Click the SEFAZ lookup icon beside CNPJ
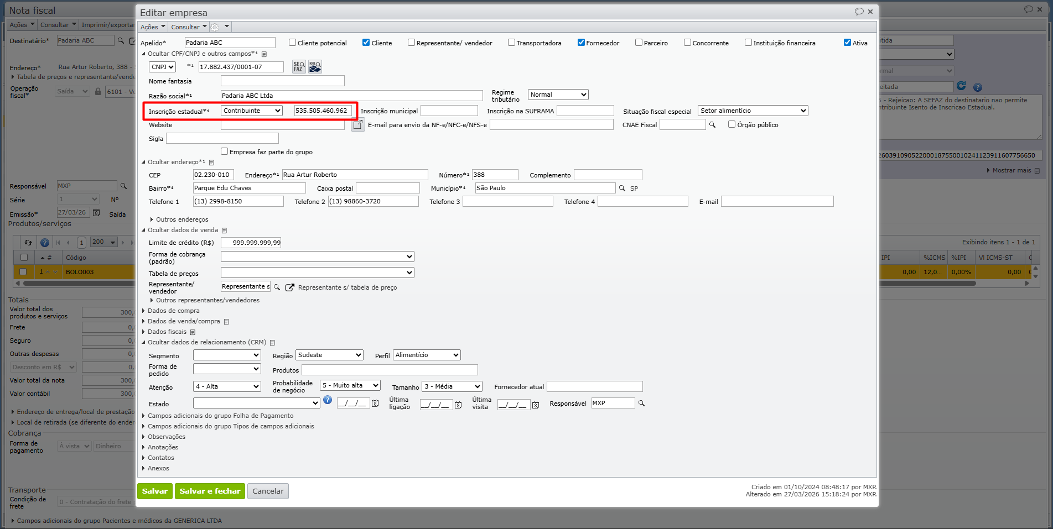The height and width of the screenshot is (529, 1053). point(298,67)
